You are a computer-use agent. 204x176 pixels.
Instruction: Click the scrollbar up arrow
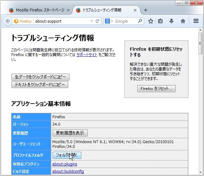pos(200,30)
